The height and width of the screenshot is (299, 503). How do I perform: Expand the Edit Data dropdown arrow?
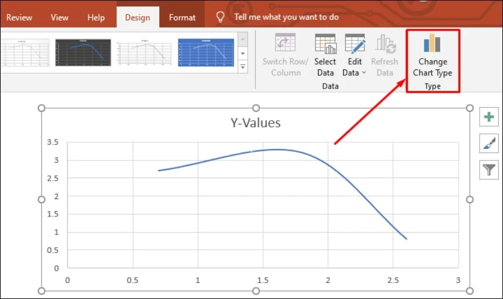[364, 73]
